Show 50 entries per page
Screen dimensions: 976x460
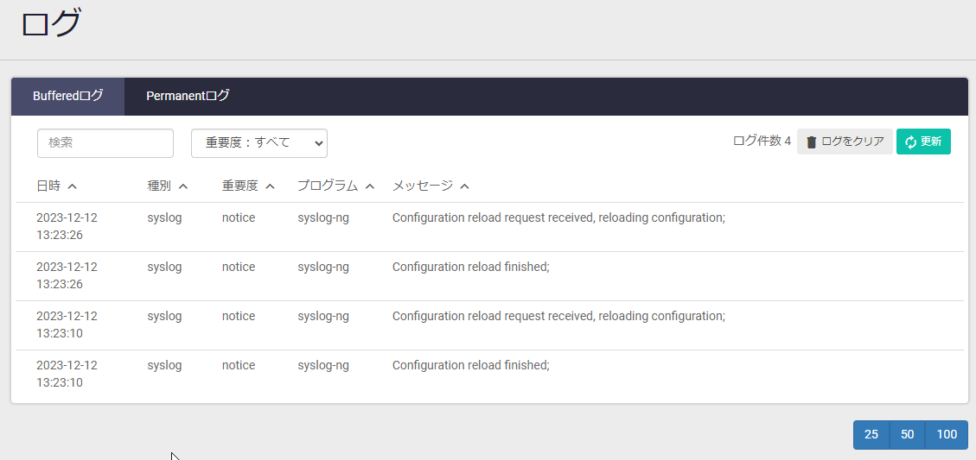coord(908,434)
